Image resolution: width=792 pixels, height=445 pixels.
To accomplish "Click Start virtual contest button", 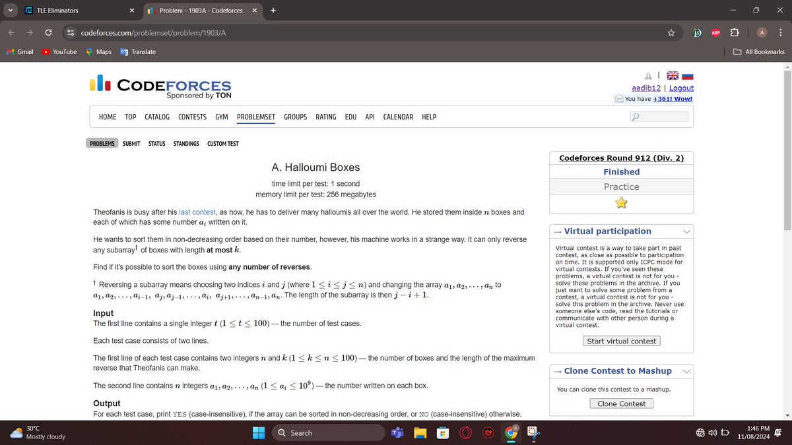I will click(x=621, y=341).
